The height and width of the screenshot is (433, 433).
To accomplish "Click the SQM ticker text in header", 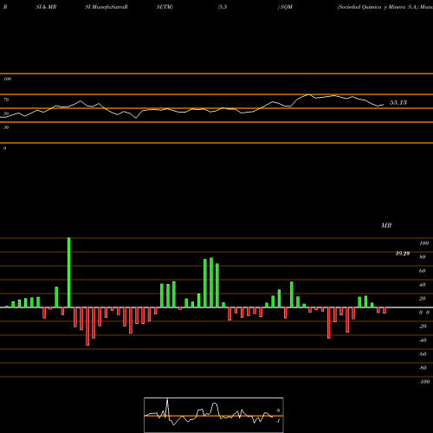I will (286, 7).
